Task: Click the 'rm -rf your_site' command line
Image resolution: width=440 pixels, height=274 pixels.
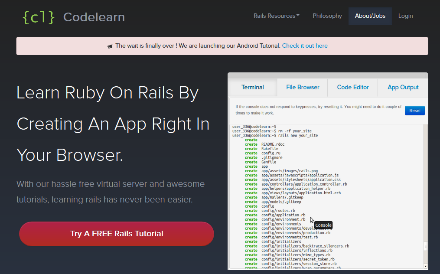Action: (272, 131)
